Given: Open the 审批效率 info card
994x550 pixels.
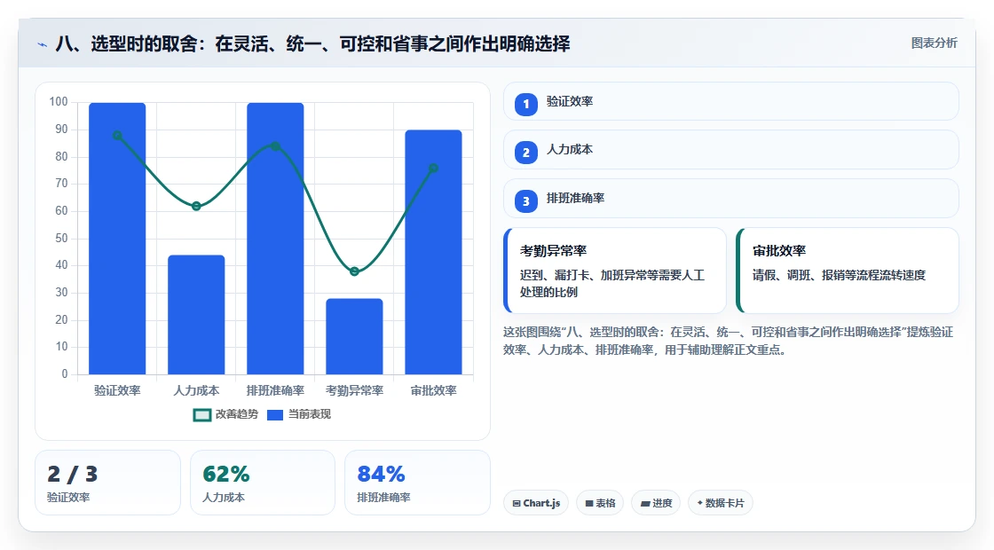Looking at the screenshot, I should (x=848, y=271).
